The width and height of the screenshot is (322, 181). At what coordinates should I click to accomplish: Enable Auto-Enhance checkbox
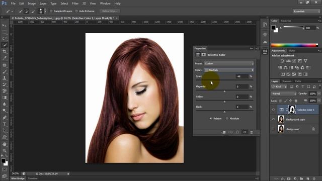pyautogui.click(x=76, y=11)
